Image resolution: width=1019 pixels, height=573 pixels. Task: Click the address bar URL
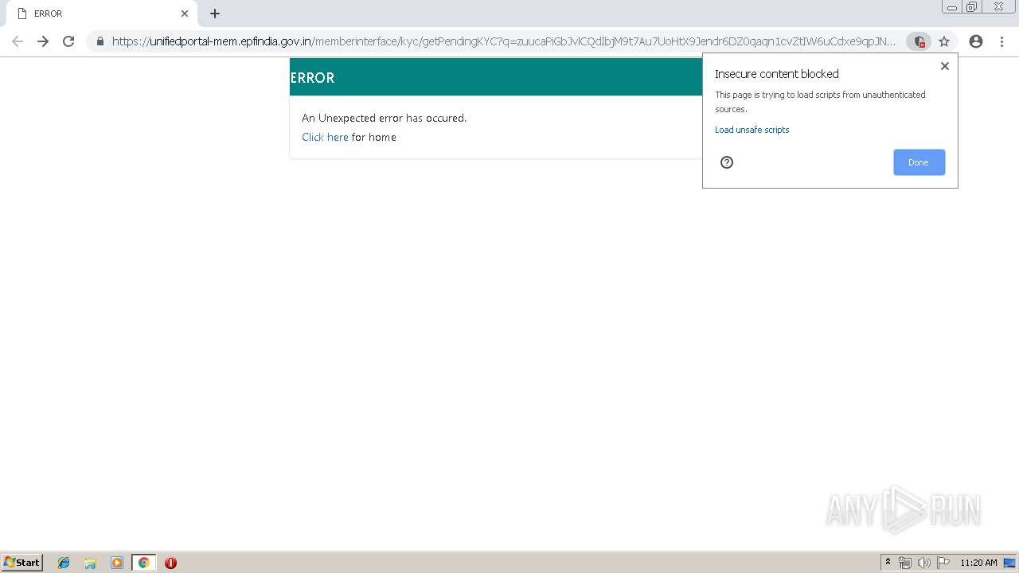point(504,41)
